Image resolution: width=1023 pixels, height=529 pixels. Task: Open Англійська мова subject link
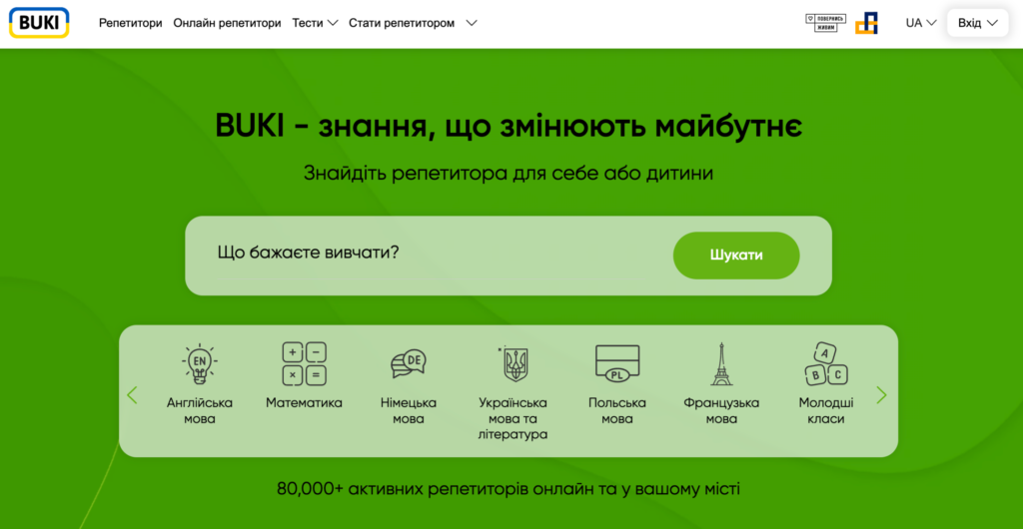[x=200, y=411]
